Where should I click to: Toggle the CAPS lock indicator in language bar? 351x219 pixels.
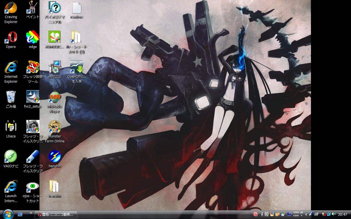click(296, 212)
